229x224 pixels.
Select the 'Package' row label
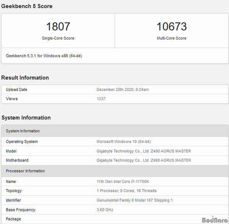(13, 219)
